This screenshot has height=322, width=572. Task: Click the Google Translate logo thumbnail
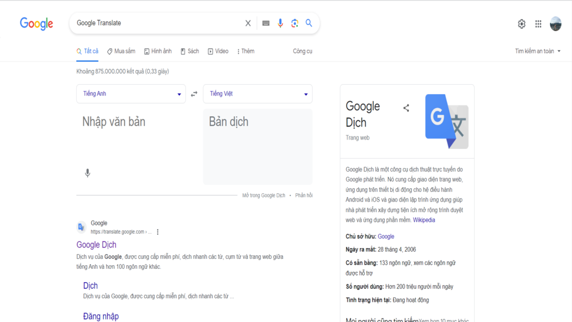pyautogui.click(x=447, y=121)
